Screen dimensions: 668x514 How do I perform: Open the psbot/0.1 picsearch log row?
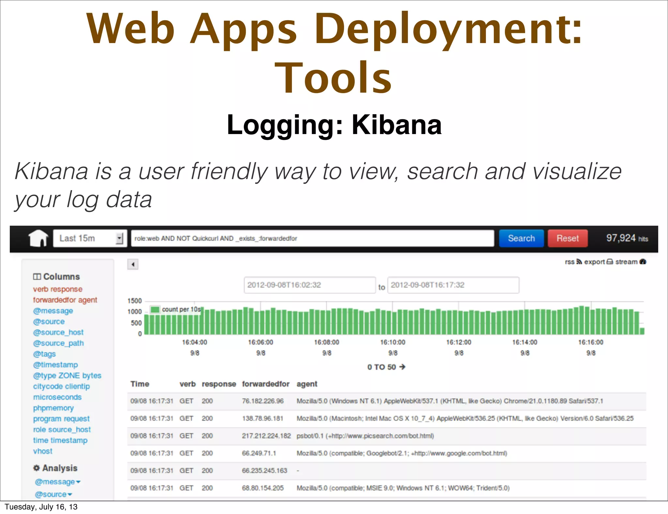pyautogui.click(x=387, y=436)
